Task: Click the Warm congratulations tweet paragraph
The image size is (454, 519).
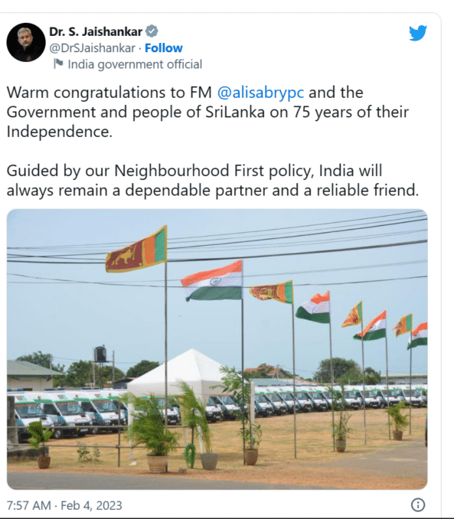Action: tap(207, 112)
